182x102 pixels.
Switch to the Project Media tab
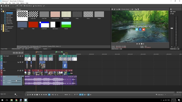4,49
